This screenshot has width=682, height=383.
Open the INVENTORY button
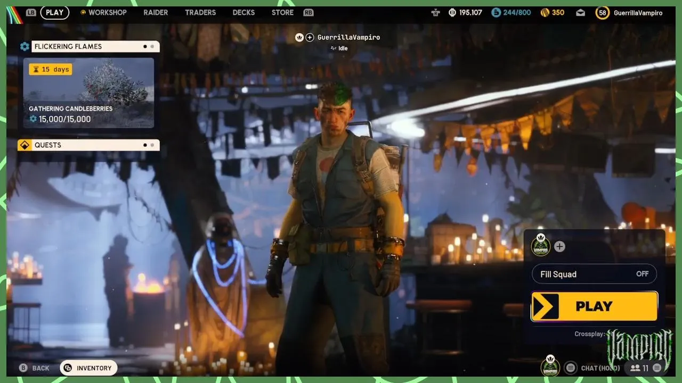point(88,368)
